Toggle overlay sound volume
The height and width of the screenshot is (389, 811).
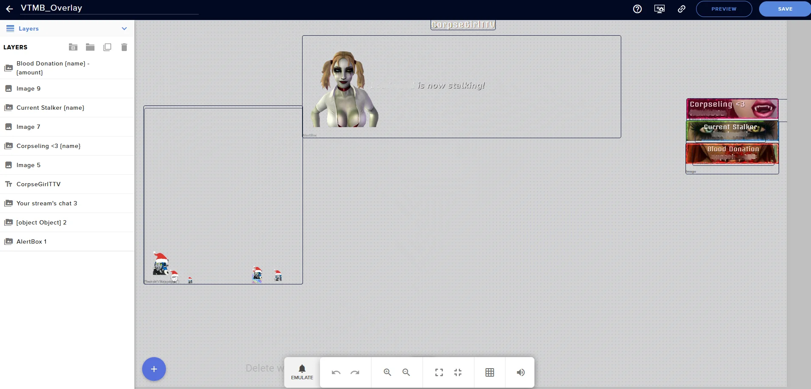point(521,372)
